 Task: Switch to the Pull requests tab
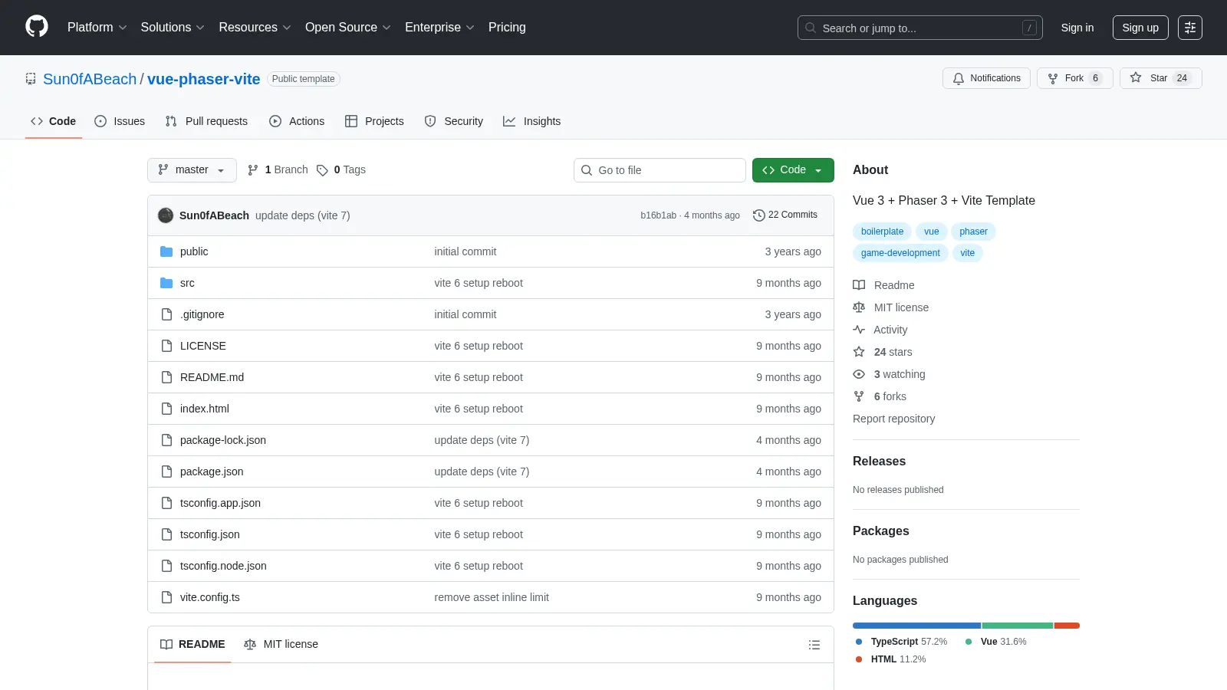(206, 121)
